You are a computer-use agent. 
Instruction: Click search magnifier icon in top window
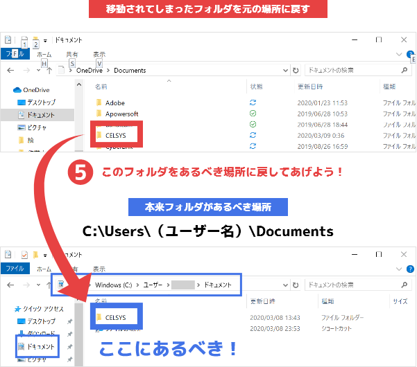point(405,70)
